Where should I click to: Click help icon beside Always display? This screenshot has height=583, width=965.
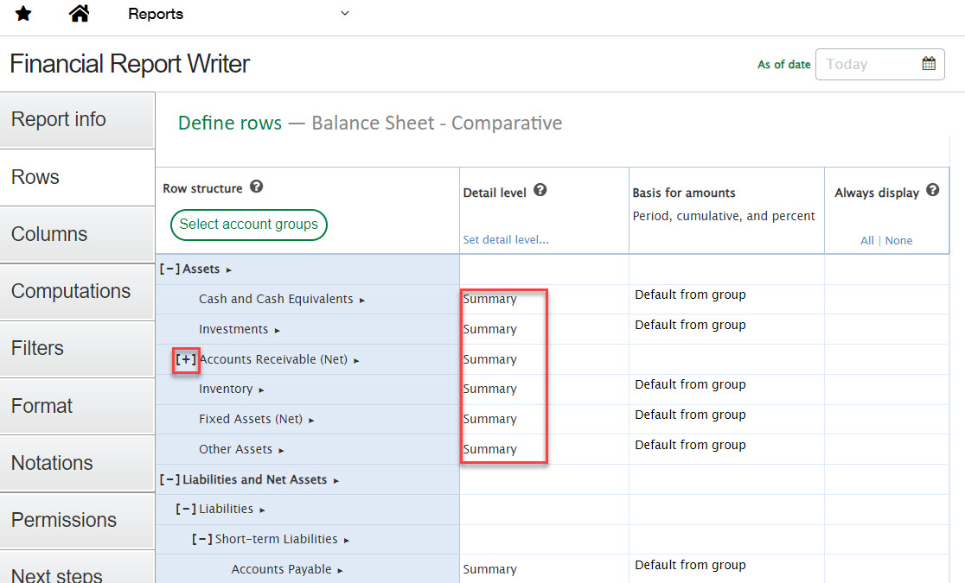(x=932, y=191)
